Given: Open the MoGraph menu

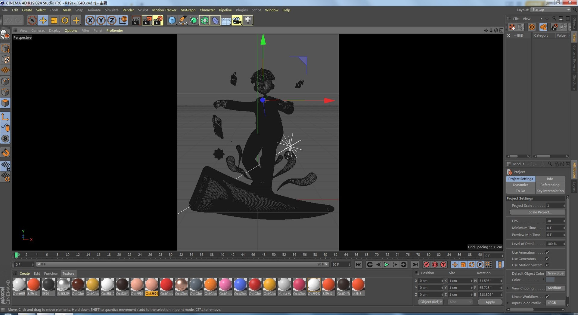Looking at the screenshot, I should pos(188,10).
